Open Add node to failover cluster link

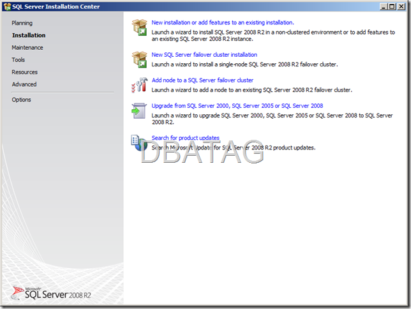tap(202, 80)
